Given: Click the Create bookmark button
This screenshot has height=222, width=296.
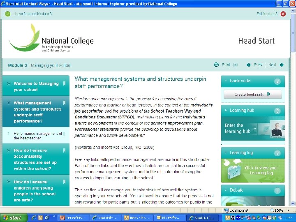Looking at the screenshot, I should (x=253, y=94).
